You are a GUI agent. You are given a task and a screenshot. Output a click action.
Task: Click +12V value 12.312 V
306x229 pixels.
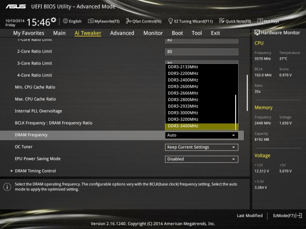[262, 171]
